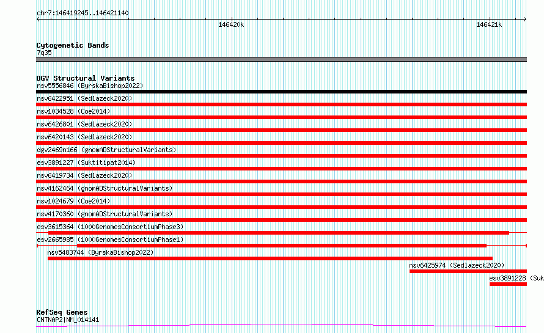544x333 pixels.
Task: Click the nsv5556846 (ByrskaBishop2022) label
Action: (90, 86)
